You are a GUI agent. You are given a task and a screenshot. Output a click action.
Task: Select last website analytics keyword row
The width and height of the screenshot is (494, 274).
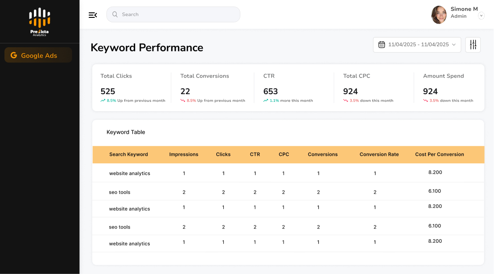[x=288, y=243]
